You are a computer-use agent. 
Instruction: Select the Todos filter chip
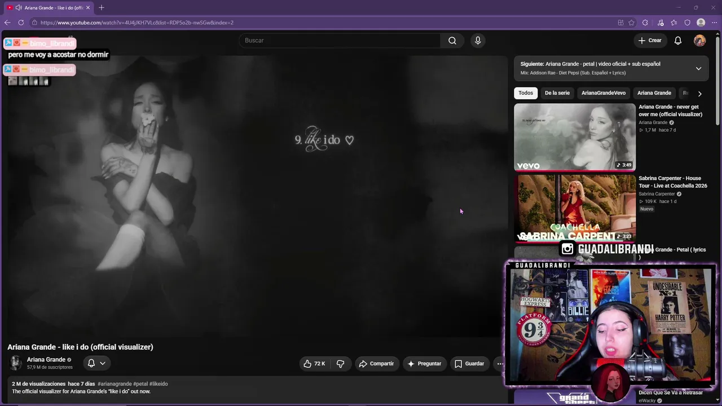tap(526, 93)
